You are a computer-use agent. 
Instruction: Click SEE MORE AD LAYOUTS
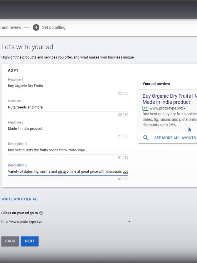coord(175,138)
